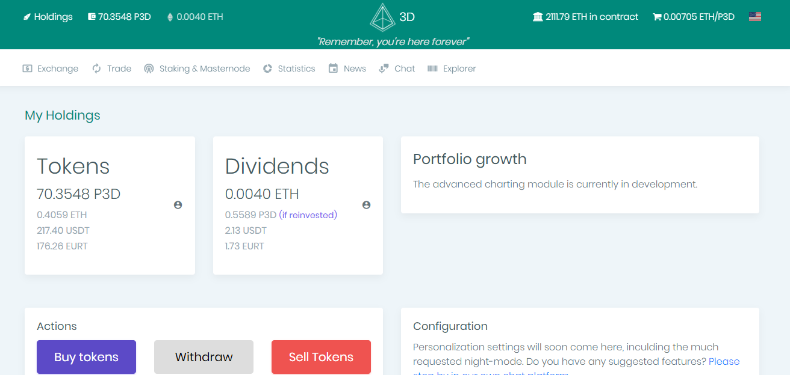Click the News calendar icon
This screenshot has width=790, height=375.
pos(333,69)
